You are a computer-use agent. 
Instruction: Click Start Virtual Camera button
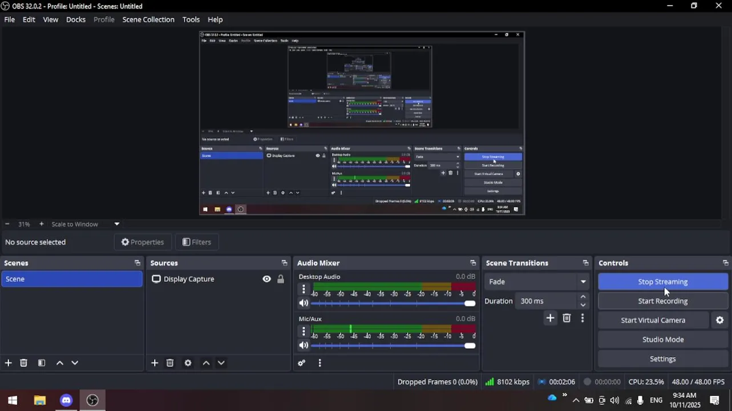[653, 320]
